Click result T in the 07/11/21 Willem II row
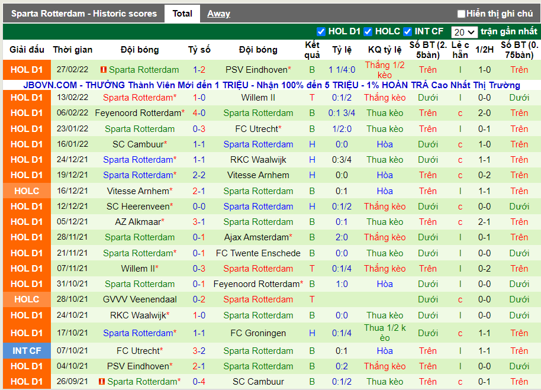This screenshot has height=390, width=541. (312, 268)
